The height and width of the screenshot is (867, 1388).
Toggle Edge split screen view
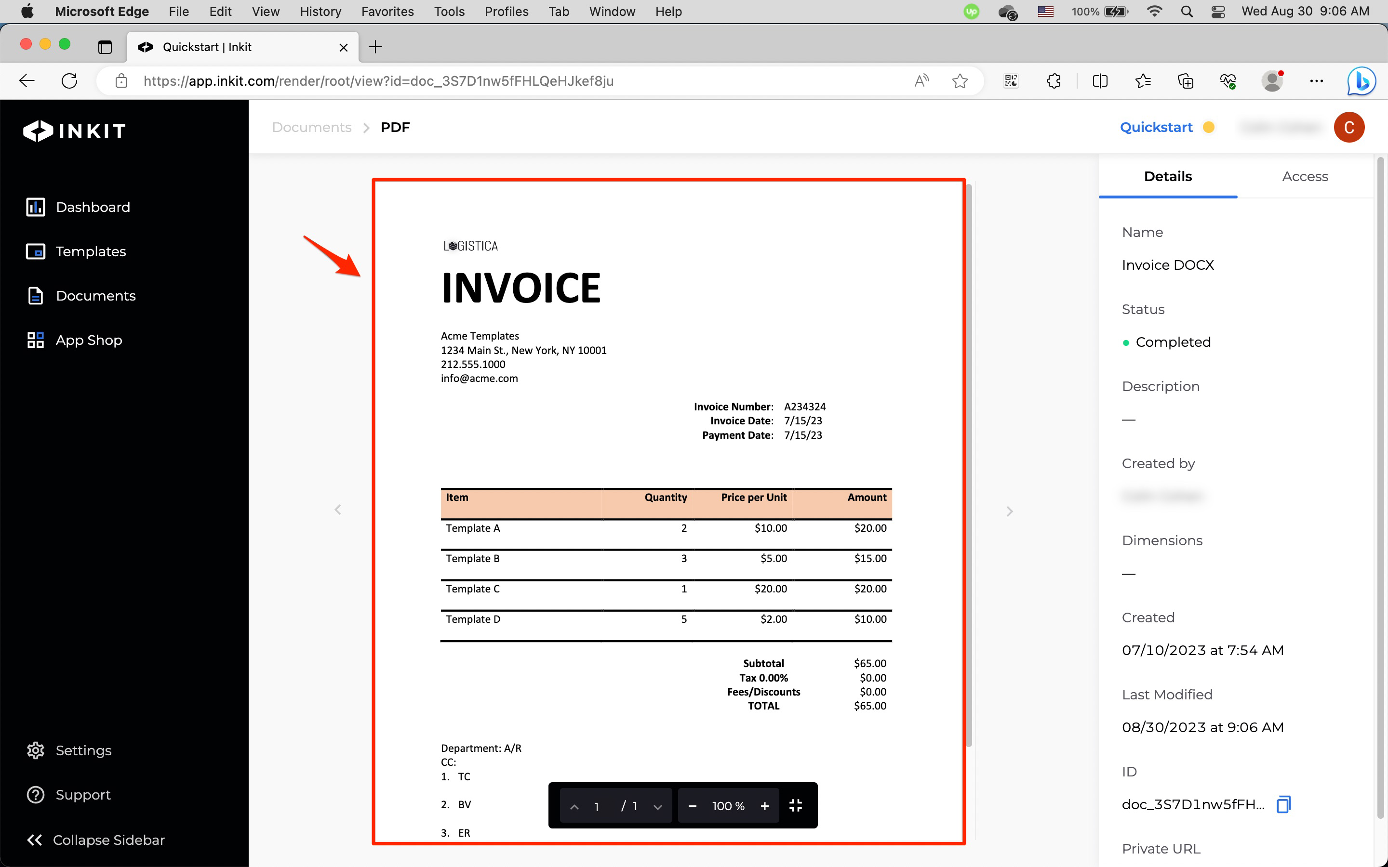(x=1099, y=81)
